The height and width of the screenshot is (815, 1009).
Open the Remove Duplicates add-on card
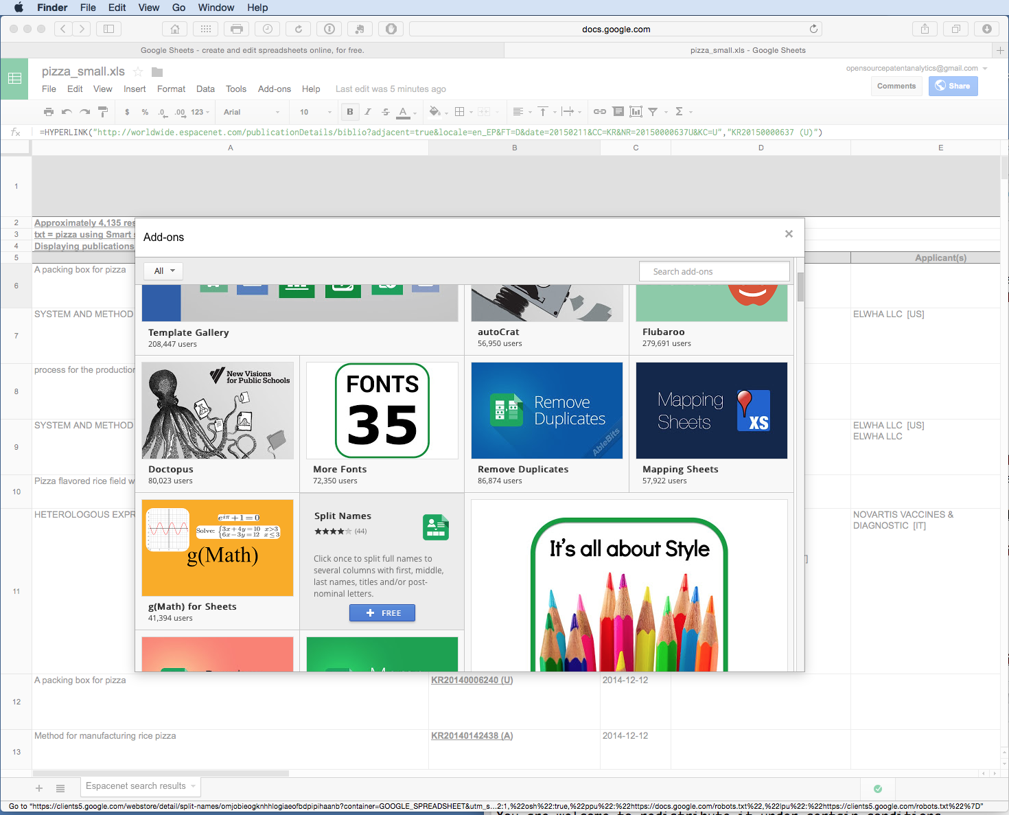[547, 424]
